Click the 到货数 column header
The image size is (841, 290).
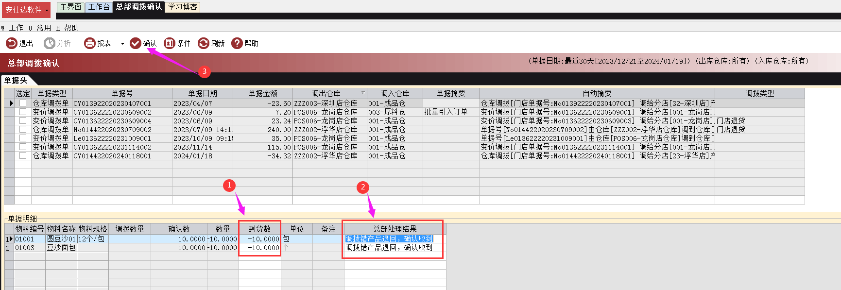click(260, 229)
